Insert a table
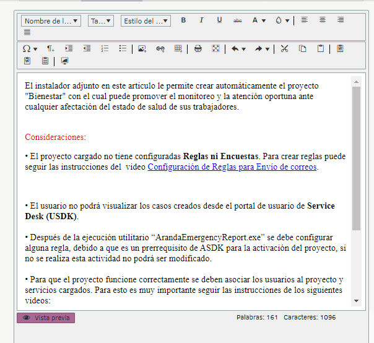The image size is (374, 343). pyautogui.click(x=178, y=48)
